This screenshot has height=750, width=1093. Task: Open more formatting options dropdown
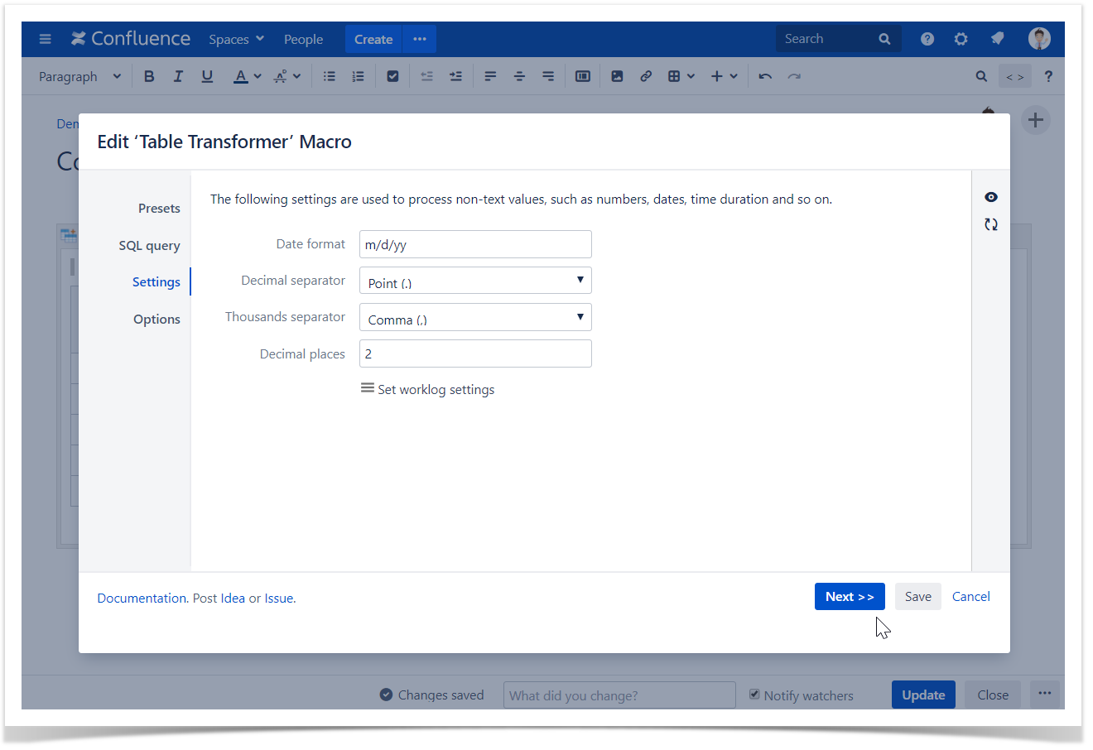(286, 76)
